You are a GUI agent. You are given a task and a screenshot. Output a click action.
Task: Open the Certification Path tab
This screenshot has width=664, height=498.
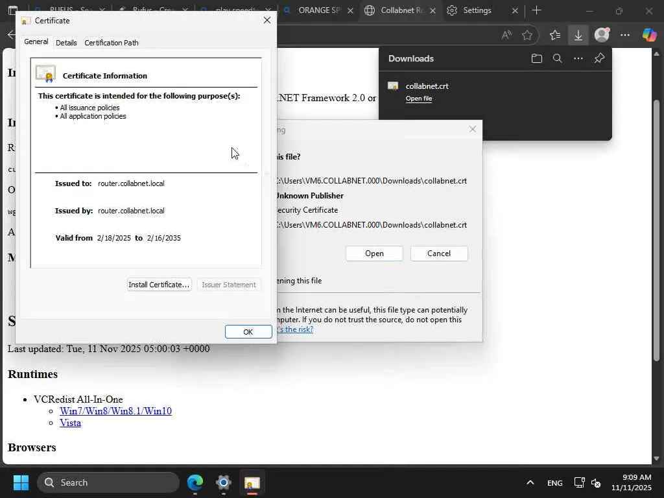112,43
